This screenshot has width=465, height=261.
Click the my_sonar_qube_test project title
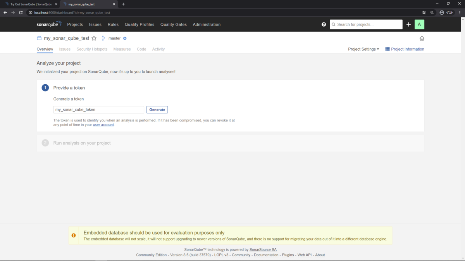pyautogui.click(x=67, y=38)
